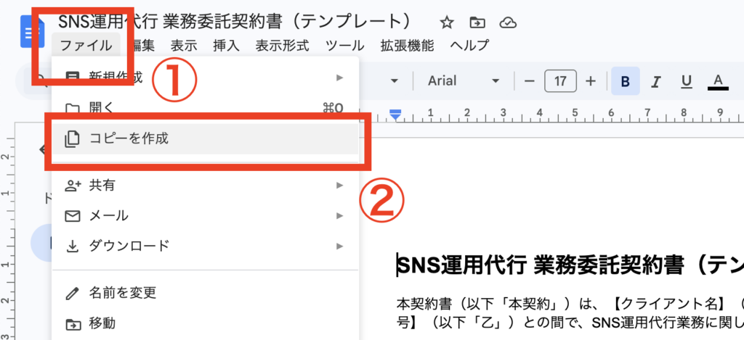
Task: Click the font size input field
Action: coord(560,80)
